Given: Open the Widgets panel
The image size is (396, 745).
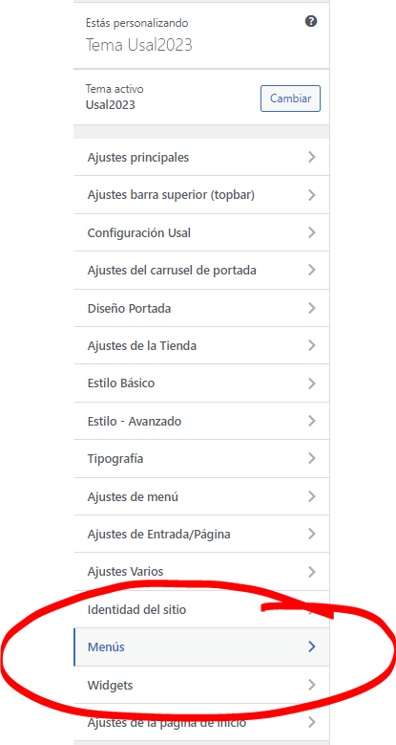Looking at the screenshot, I should 201,685.
